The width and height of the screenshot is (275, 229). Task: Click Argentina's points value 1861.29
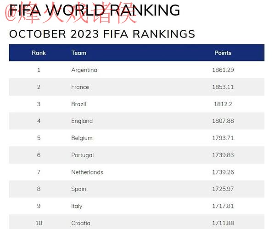[223, 70]
